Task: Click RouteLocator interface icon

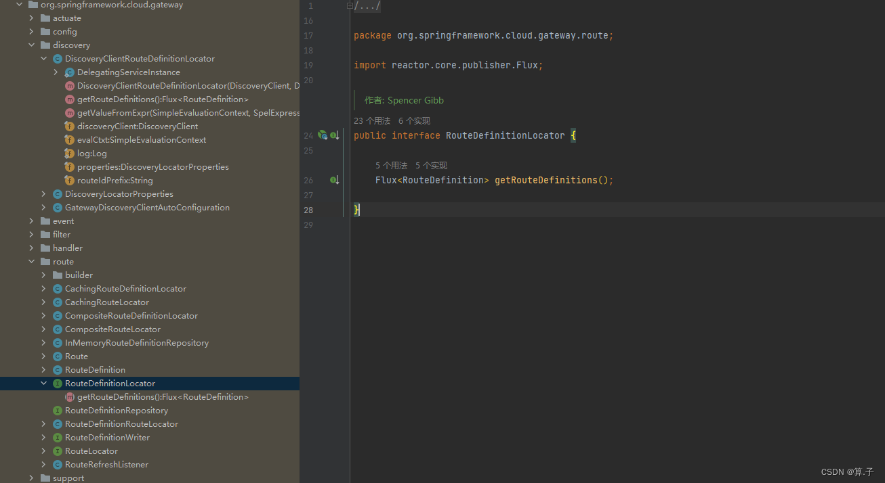Action: [x=58, y=451]
